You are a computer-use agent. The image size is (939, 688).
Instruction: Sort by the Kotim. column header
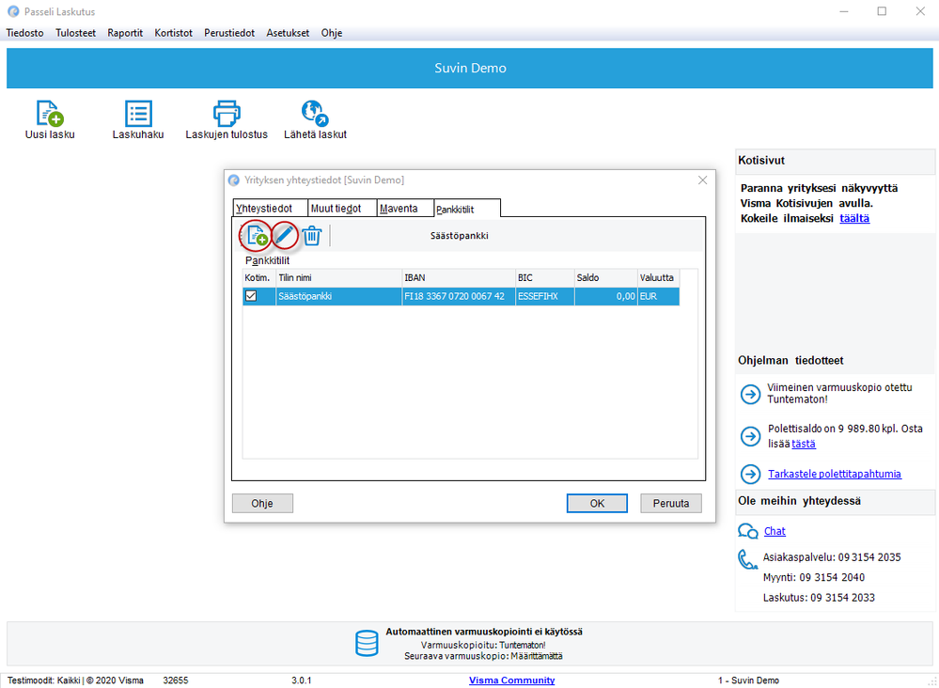click(x=258, y=278)
